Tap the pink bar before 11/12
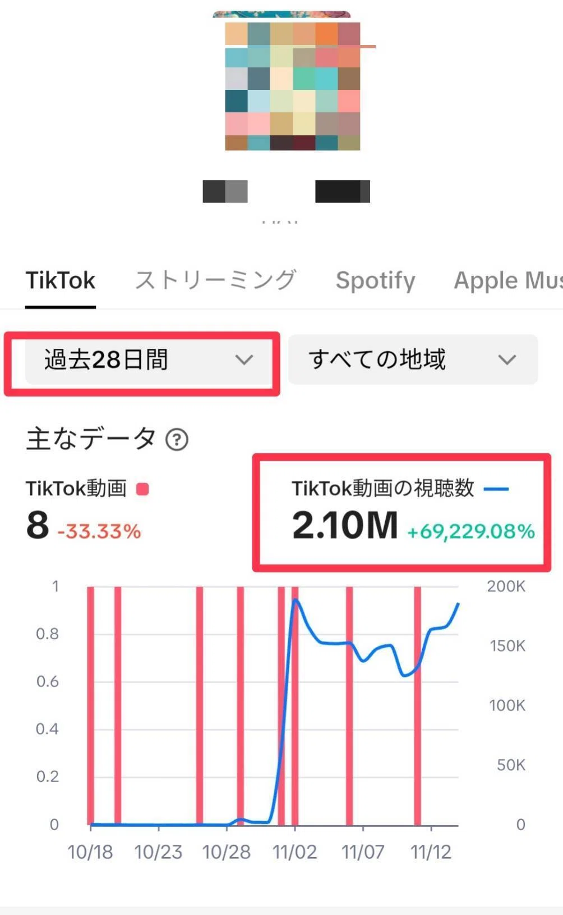 [418, 705]
